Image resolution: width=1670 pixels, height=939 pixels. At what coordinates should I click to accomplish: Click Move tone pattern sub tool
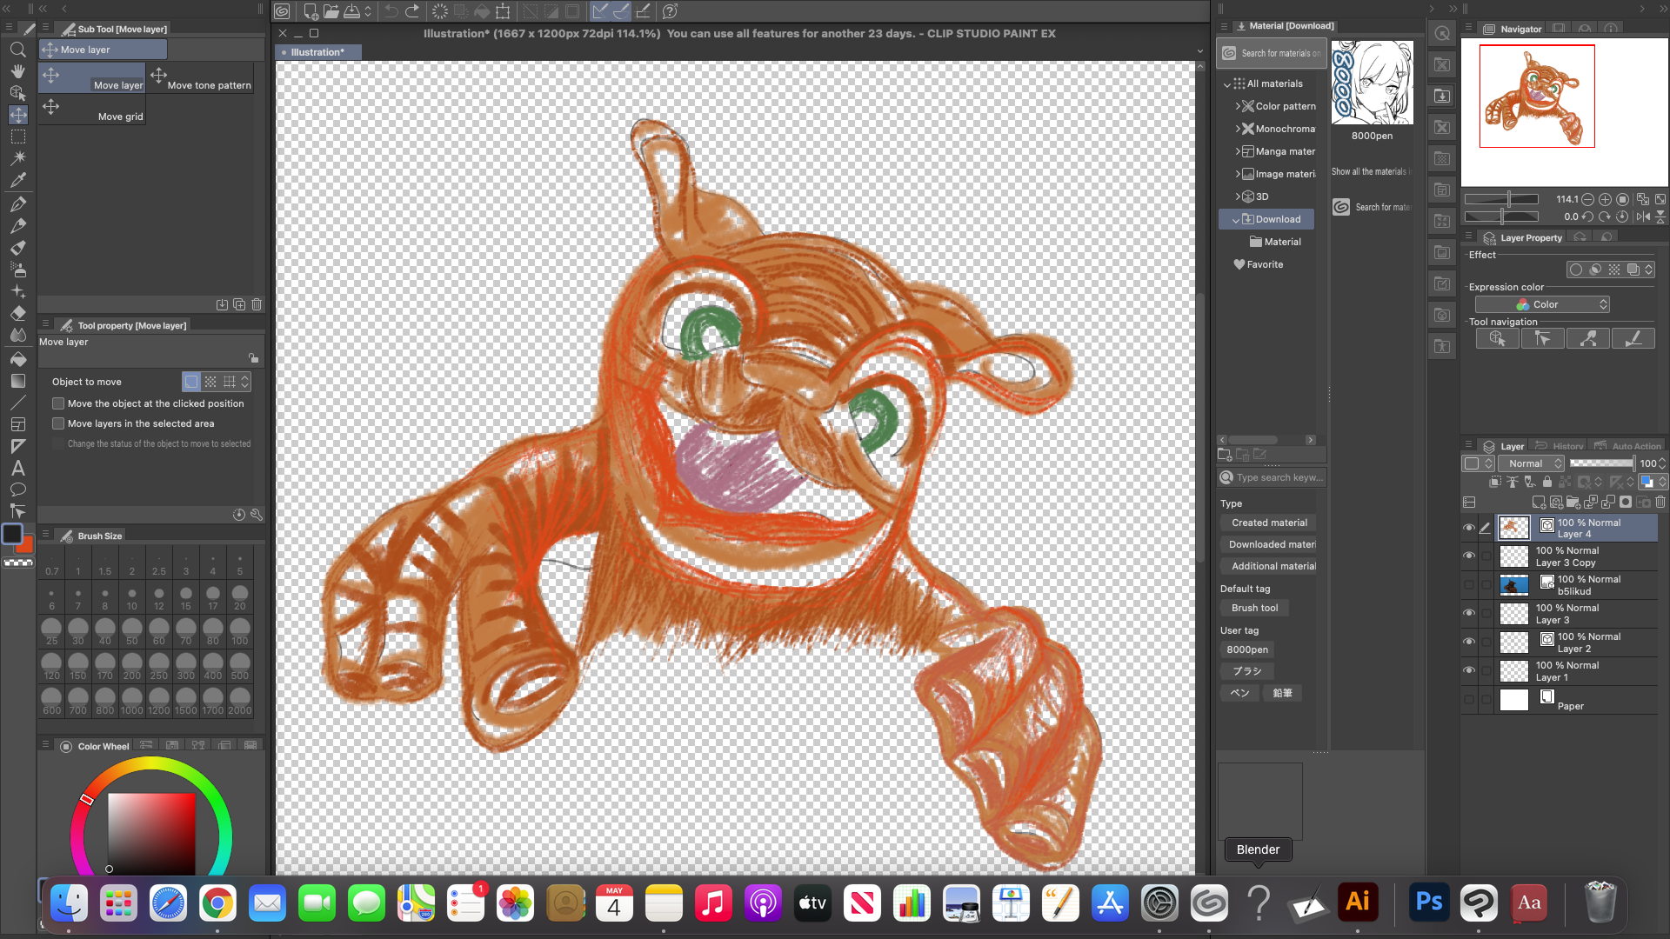(x=201, y=78)
